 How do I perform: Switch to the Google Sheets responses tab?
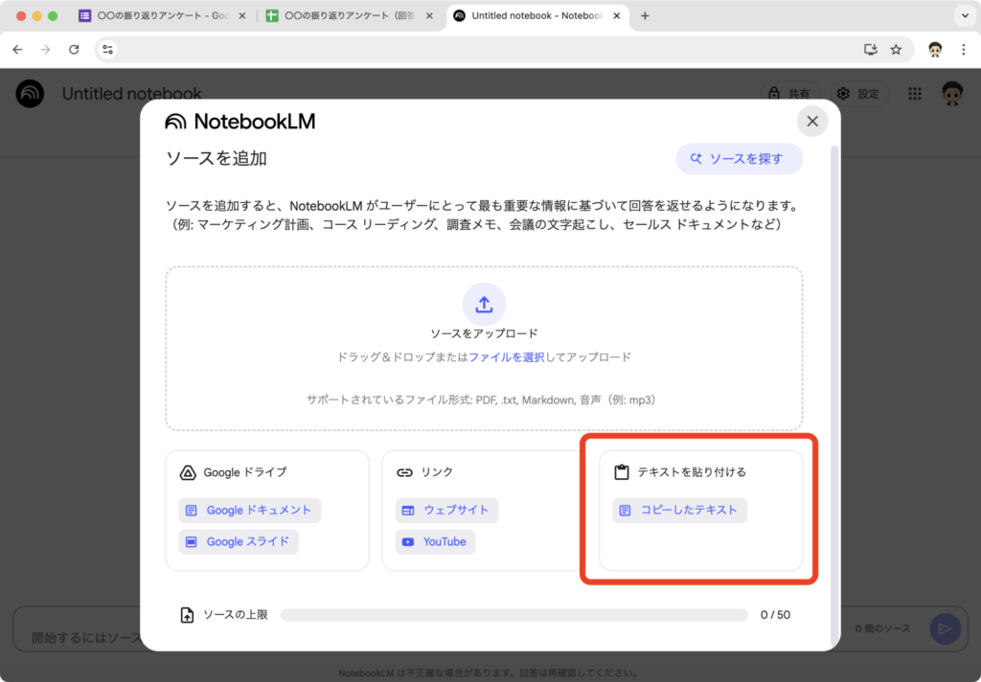350,15
